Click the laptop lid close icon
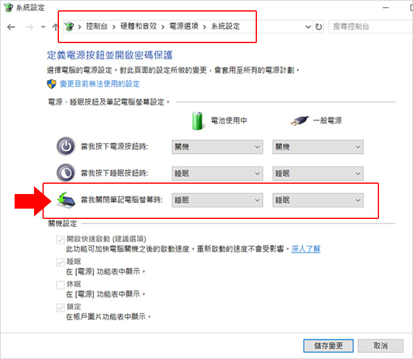This screenshot has height=359, width=413. pos(66,200)
